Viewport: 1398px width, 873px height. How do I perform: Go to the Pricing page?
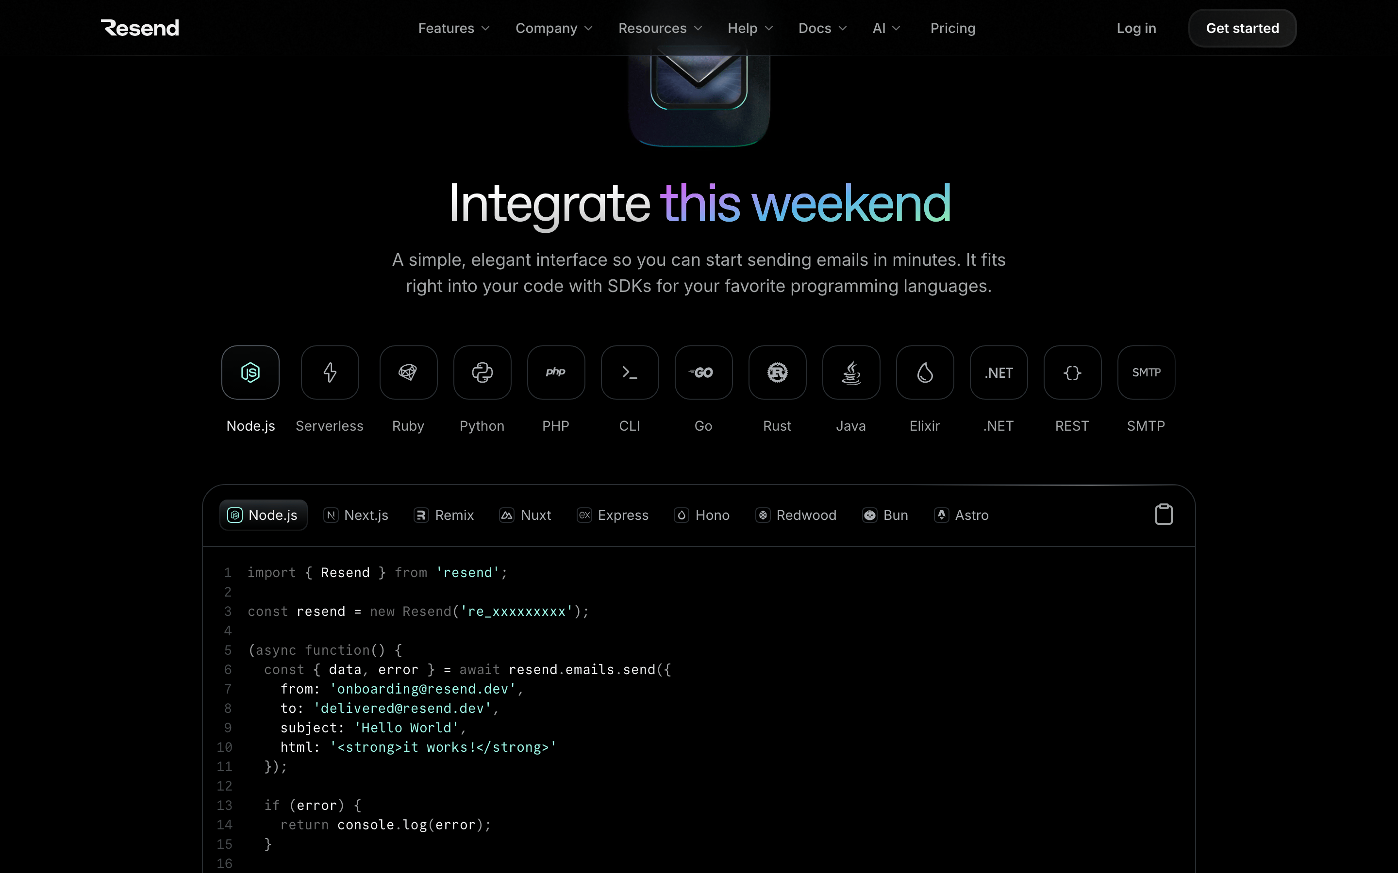coord(952,28)
